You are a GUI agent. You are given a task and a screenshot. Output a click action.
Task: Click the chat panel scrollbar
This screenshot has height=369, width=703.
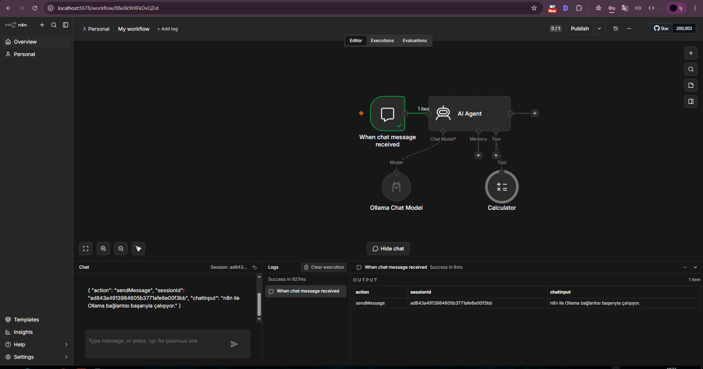[x=259, y=304]
